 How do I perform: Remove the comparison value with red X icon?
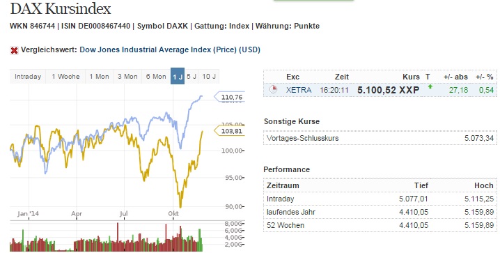14,50
